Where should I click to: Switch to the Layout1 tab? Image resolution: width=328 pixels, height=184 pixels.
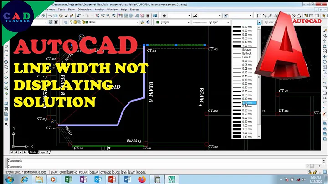click(44, 152)
